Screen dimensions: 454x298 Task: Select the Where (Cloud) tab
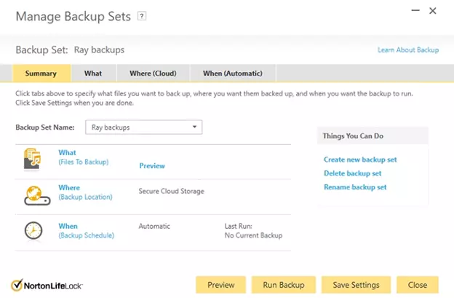point(152,73)
